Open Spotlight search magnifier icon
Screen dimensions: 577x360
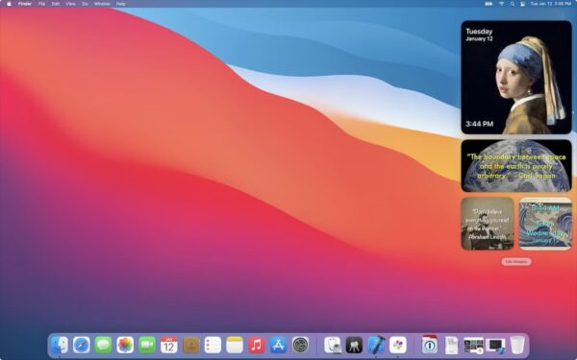point(513,4)
